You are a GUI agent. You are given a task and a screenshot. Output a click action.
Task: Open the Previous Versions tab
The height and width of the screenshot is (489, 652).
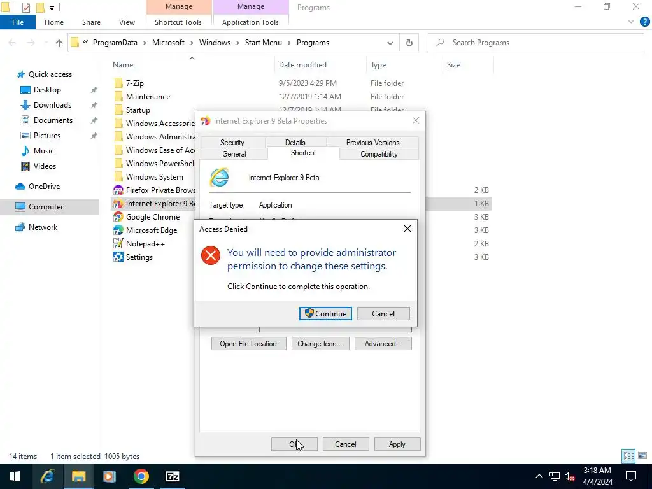(x=372, y=142)
